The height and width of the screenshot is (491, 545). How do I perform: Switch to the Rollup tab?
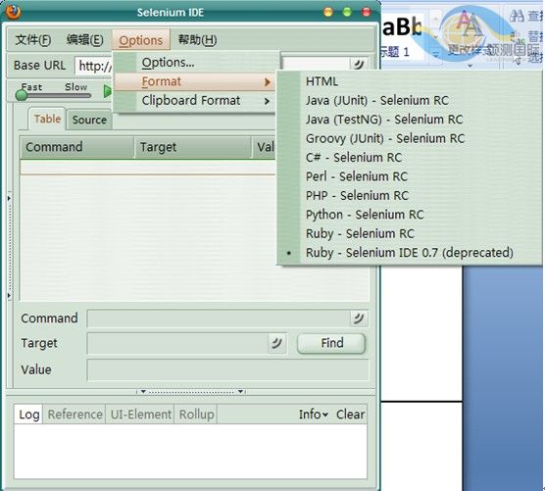[x=196, y=415]
